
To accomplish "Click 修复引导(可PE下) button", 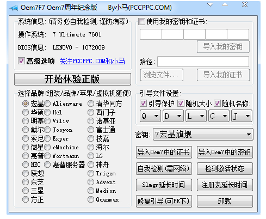I will click(164, 201).
